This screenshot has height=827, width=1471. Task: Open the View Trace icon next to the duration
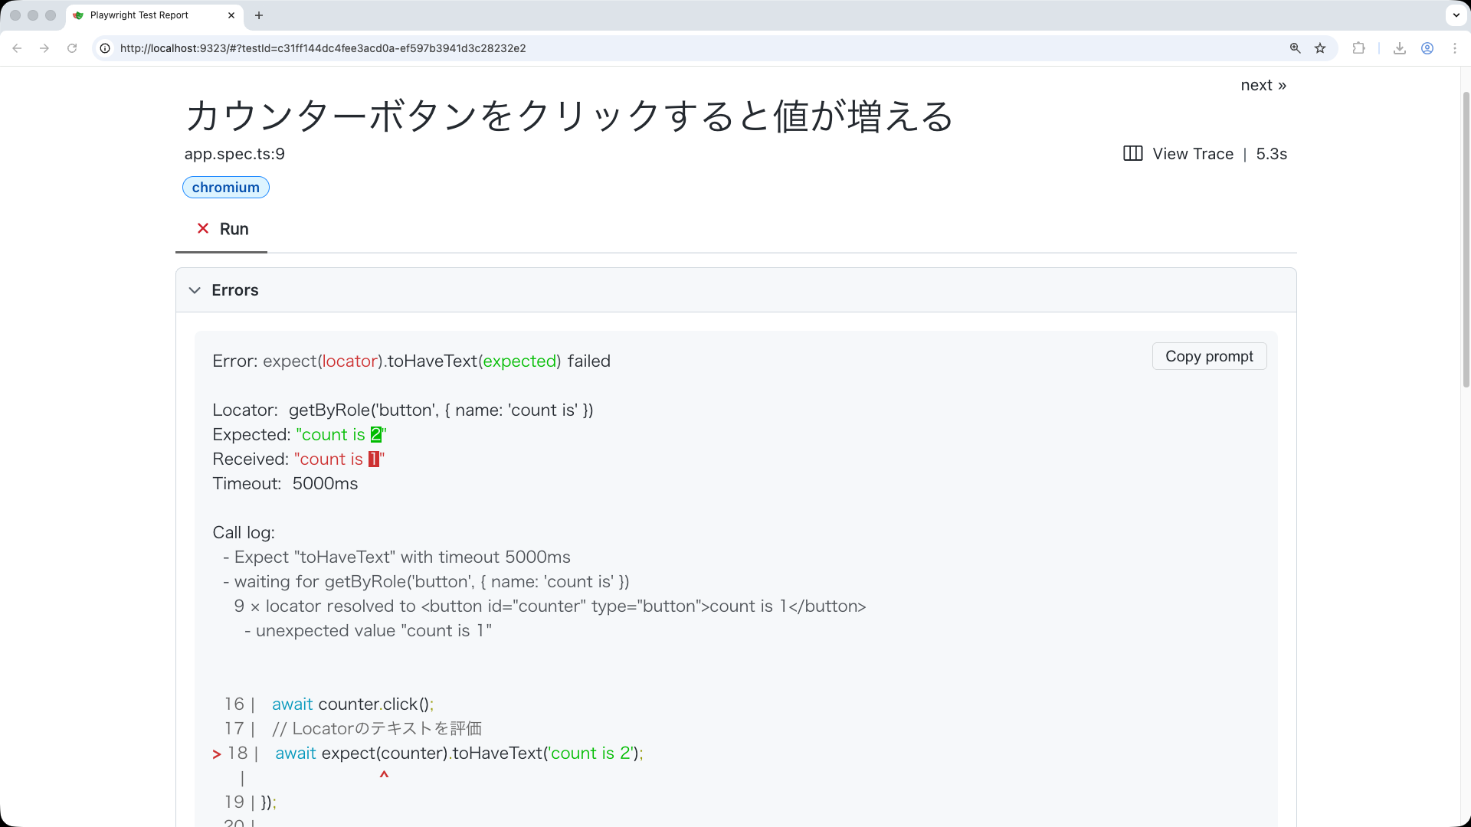click(1132, 153)
